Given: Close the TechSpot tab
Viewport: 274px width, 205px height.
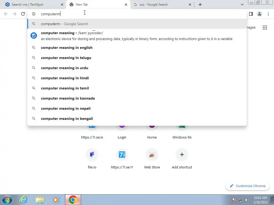Looking at the screenshot, I should 62,5.
